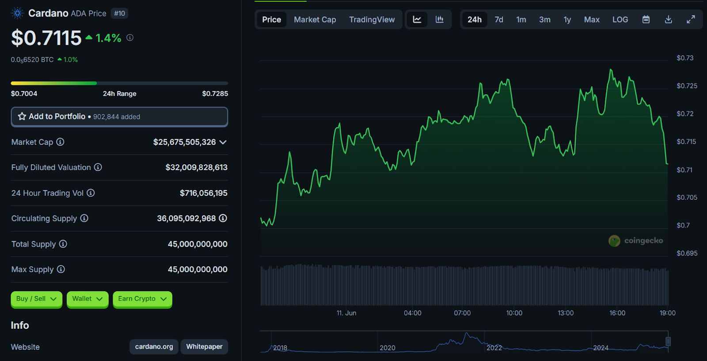
Task: Open the calendar date range picker
Action: (646, 19)
